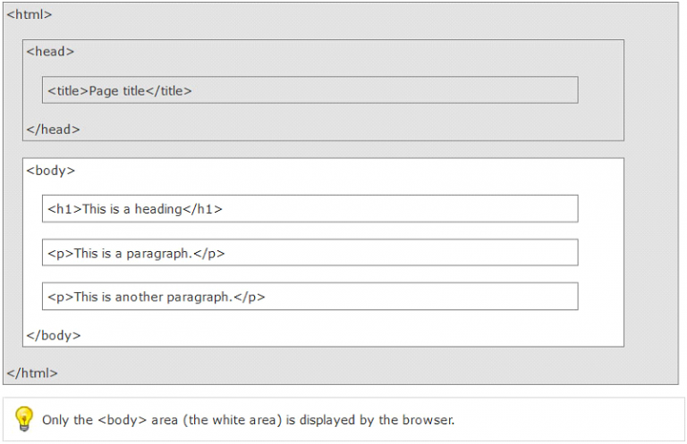The width and height of the screenshot is (687, 444).
Task: Click the words 'Page title' inside title tags
Action: click(x=117, y=91)
